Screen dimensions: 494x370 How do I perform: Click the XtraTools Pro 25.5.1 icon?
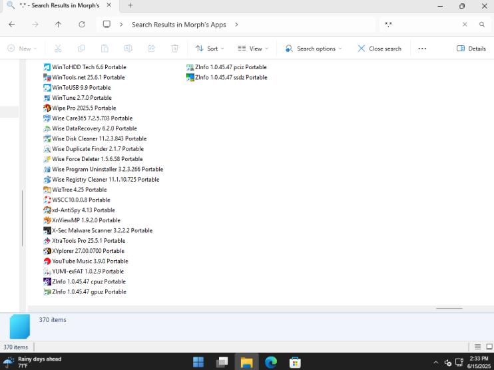[47, 241]
